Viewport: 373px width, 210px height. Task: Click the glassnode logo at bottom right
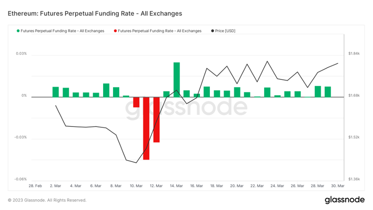(344, 200)
